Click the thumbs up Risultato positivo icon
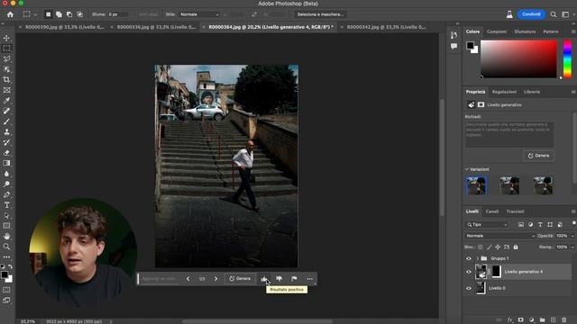Image resolution: width=577 pixels, height=324 pixels. [264, 279]
